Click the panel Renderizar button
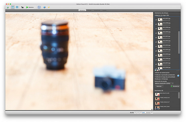 point(175,86)
